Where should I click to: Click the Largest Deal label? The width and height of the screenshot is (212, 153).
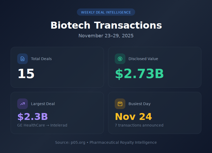(x=43, y=104)
